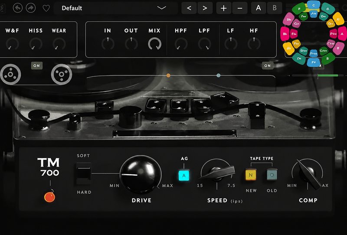
Task: Favorite the preset with the heart icon
Action: coord(46,8)
